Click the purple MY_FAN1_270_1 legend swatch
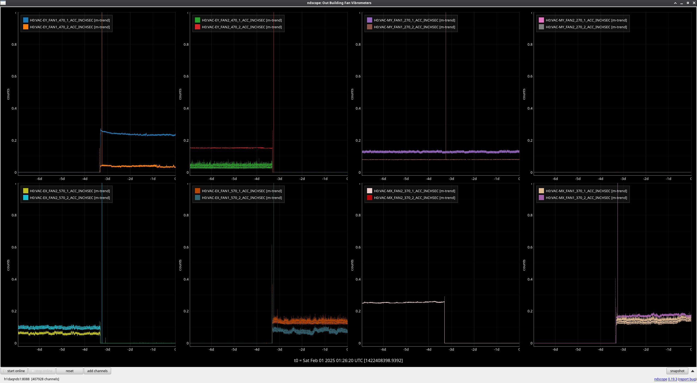This screenshot has width=697, height=383. tap(369, 20)
